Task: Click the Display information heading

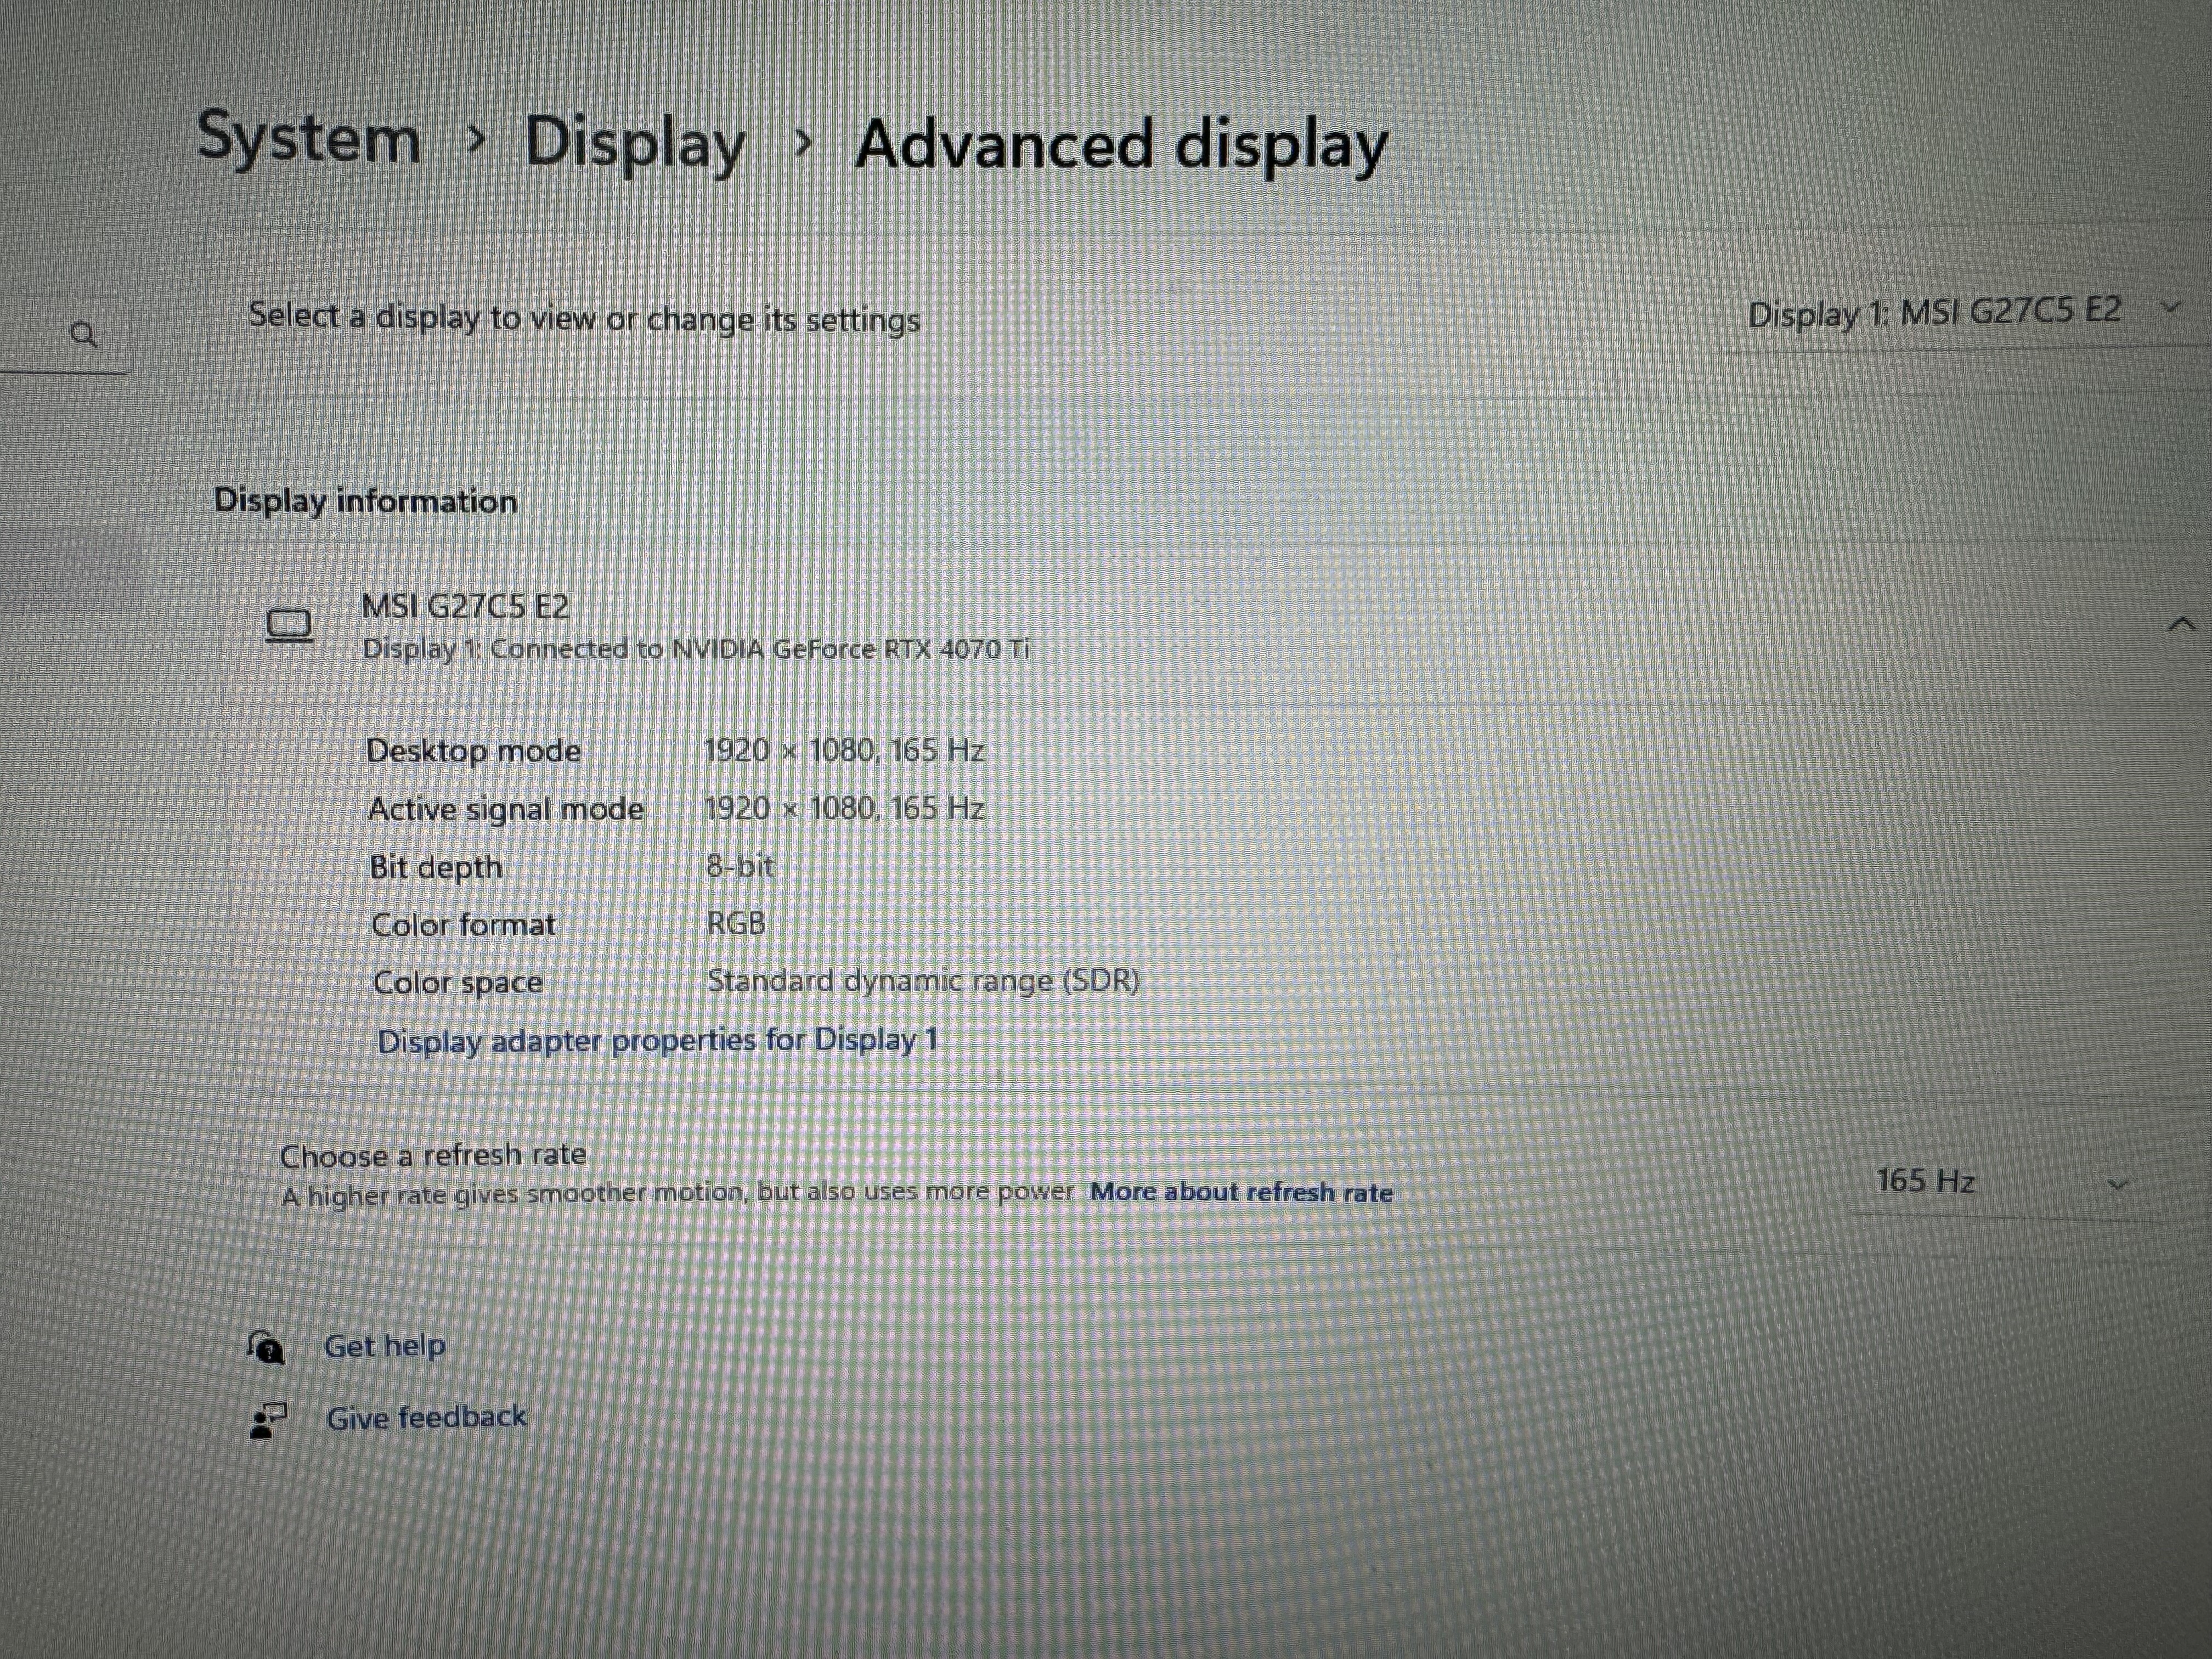Action: [x=365, y=500]
